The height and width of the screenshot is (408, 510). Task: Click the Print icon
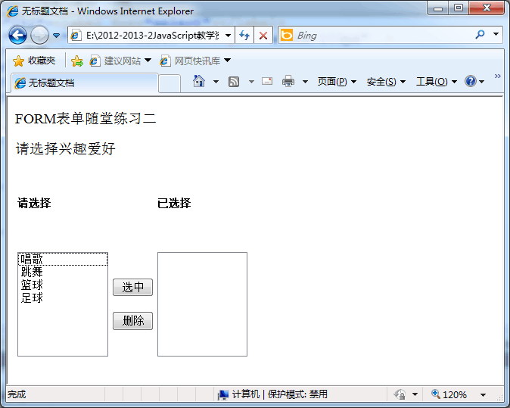point(288,81)
